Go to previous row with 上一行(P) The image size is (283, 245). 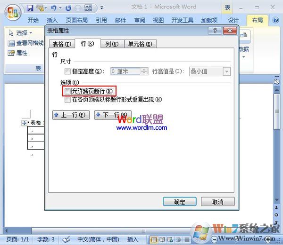coord(71,115)
